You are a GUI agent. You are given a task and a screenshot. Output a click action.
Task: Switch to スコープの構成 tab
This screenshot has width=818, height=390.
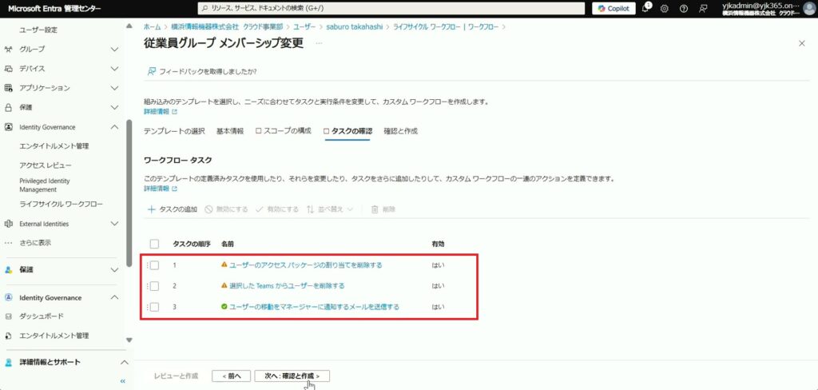coord(284,131)
